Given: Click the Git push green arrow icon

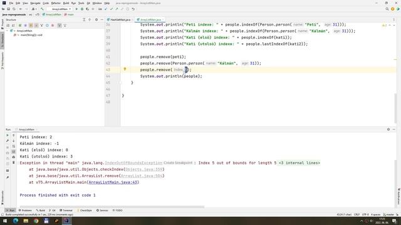Looking at the screenshot, I should click(117, 9).
